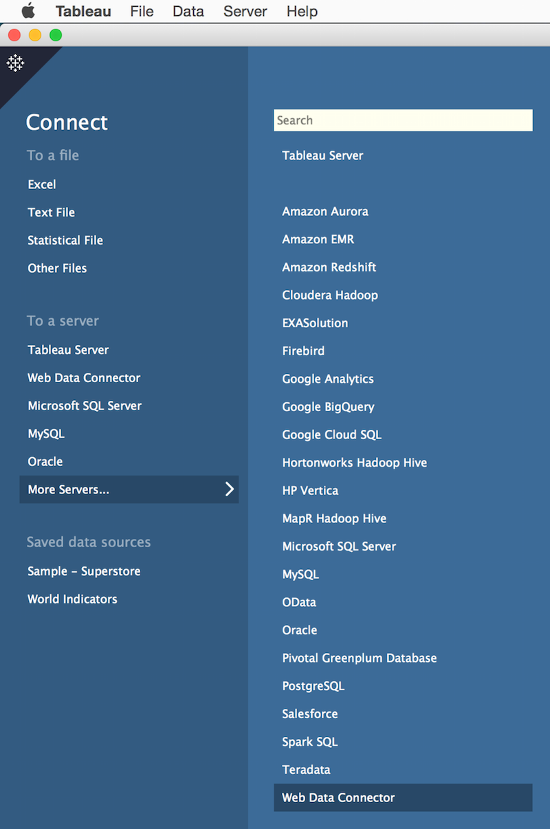This screenshot has height=829, width=550.
Task: Choose Other Files option
Action: (57, 268)
